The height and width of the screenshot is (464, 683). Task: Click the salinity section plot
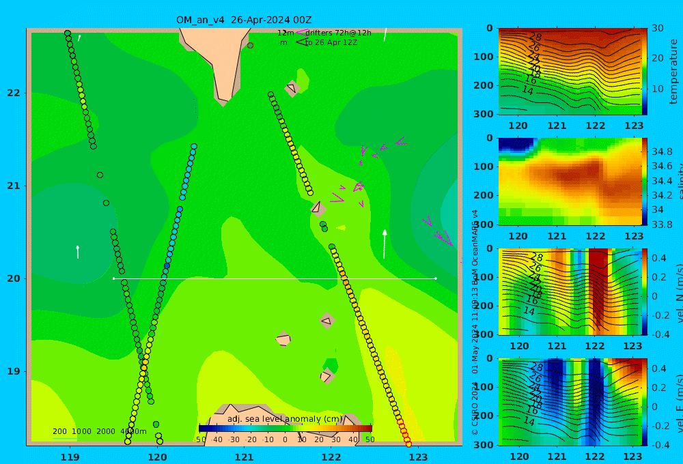(x=570, y=182)
